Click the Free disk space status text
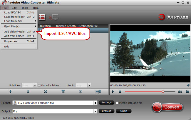The image size is (191, 120). tap(18, 118)
